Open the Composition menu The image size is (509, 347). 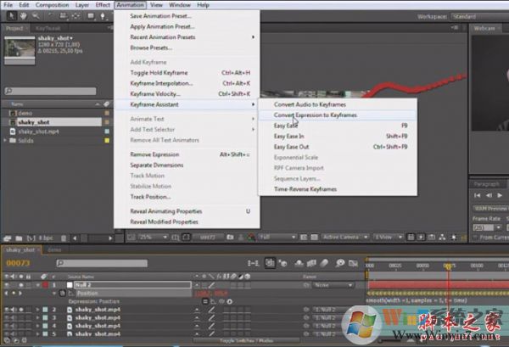pos(52,5)
